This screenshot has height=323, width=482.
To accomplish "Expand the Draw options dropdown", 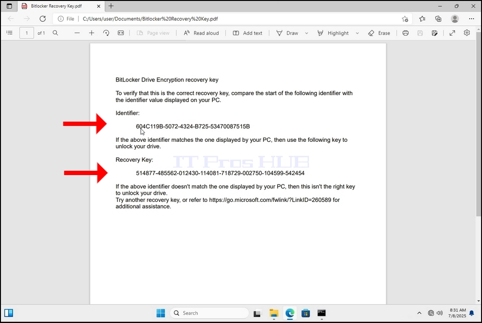I will pyautogui.click(x=307, y=33).
